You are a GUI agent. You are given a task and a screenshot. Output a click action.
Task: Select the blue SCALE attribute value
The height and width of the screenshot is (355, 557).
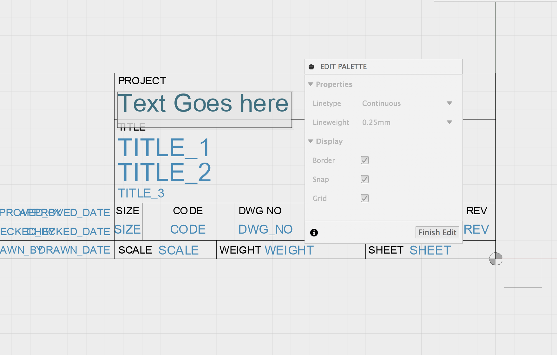coord(179,250)
